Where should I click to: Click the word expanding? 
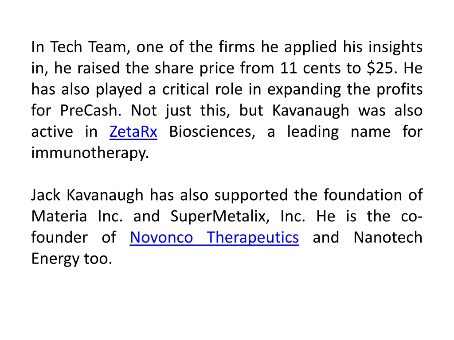pyautogui.click(x=304, y=89)
